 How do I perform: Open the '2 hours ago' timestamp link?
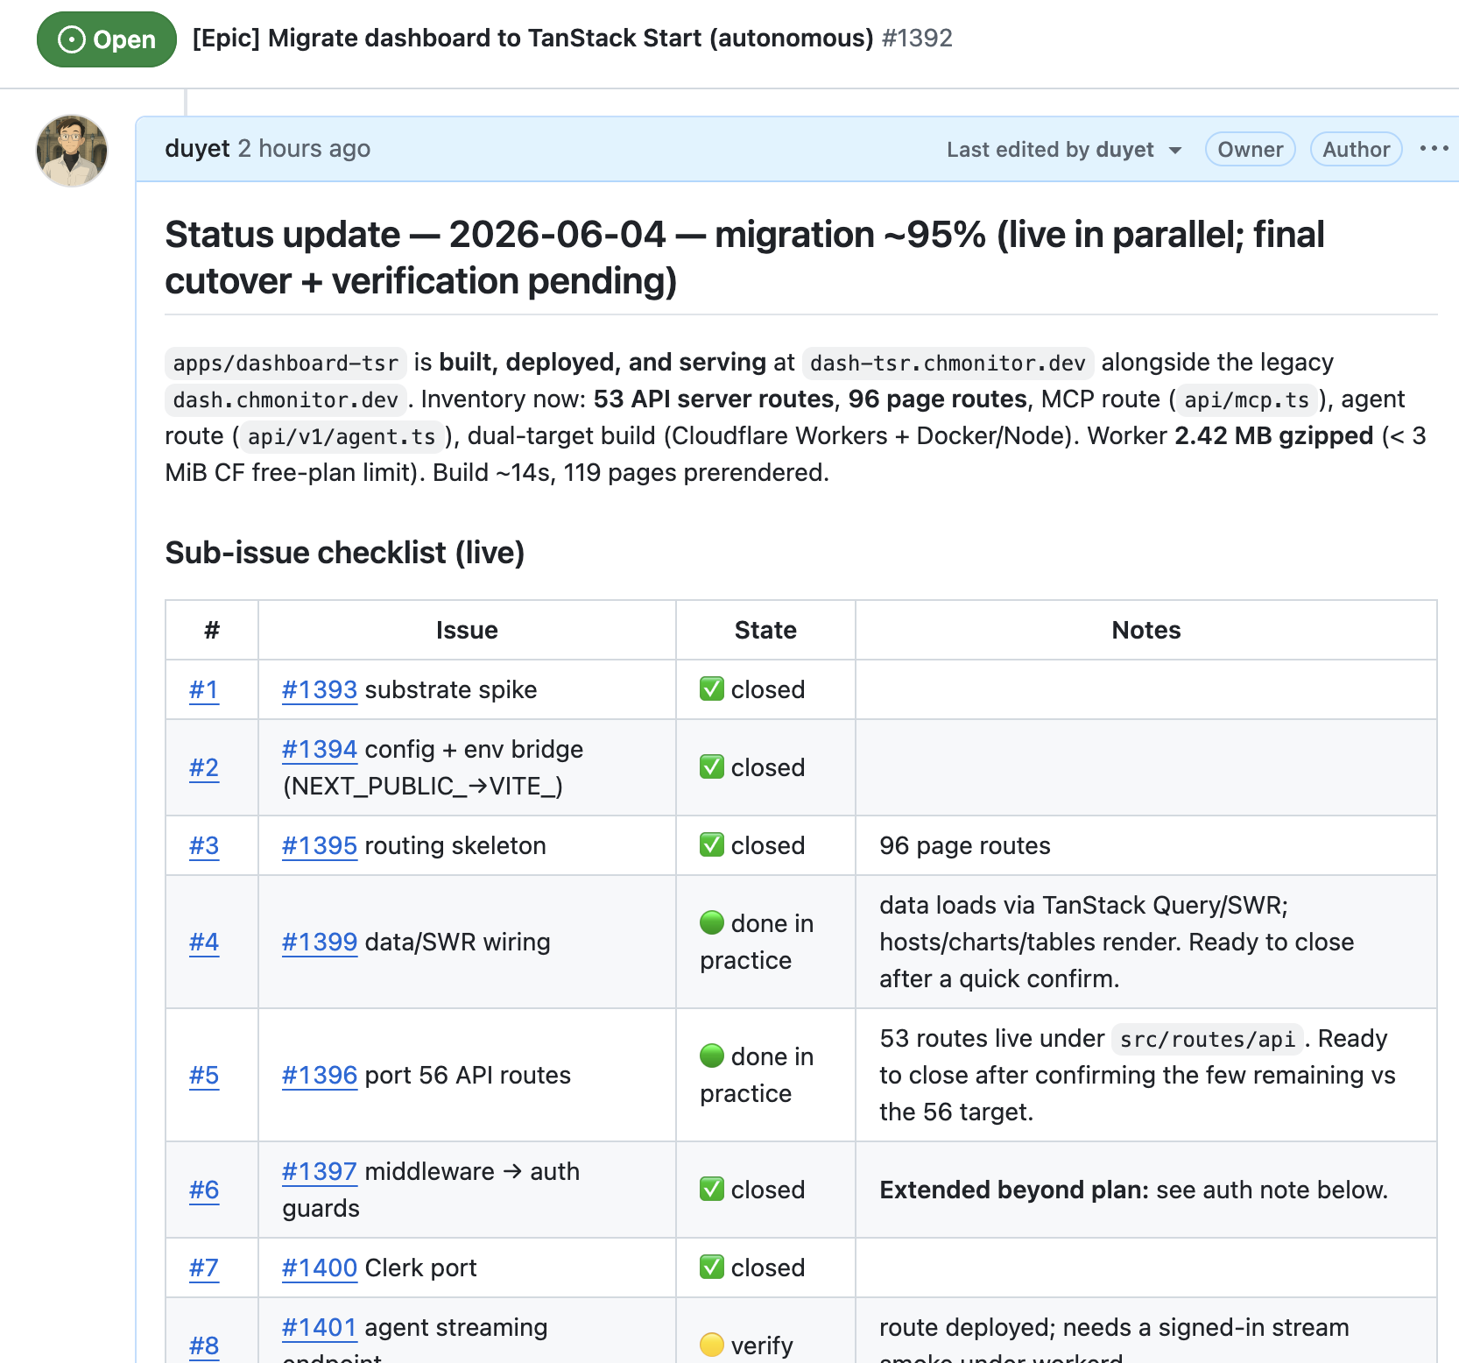(304, 149)
